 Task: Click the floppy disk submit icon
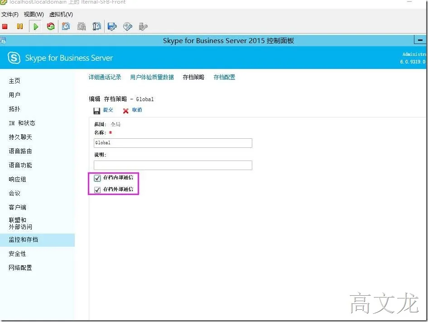click(96, 110)
